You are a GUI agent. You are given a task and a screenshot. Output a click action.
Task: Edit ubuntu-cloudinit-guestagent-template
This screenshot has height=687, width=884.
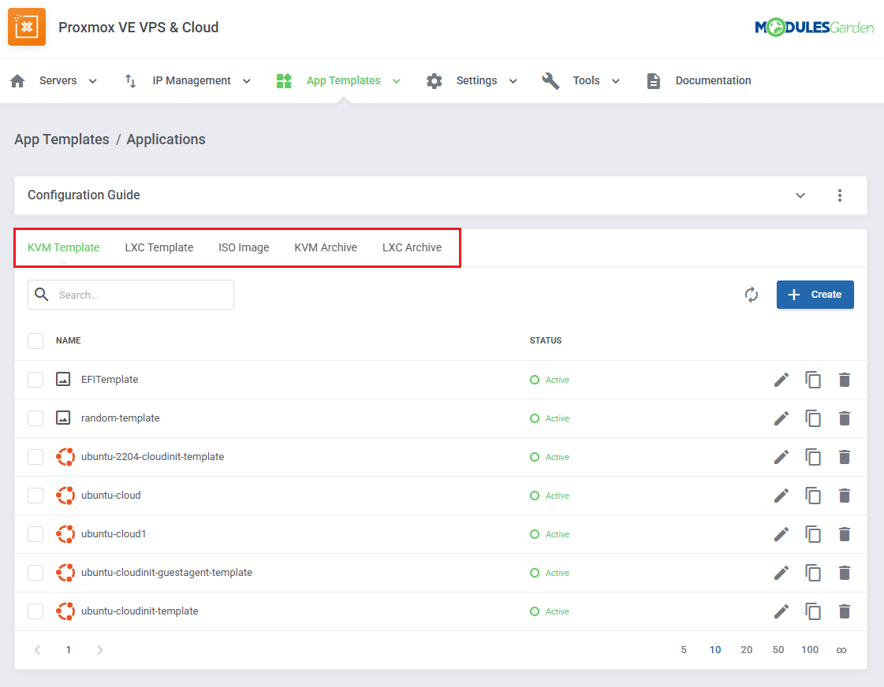pyautogui.click(x=781, y=573)
